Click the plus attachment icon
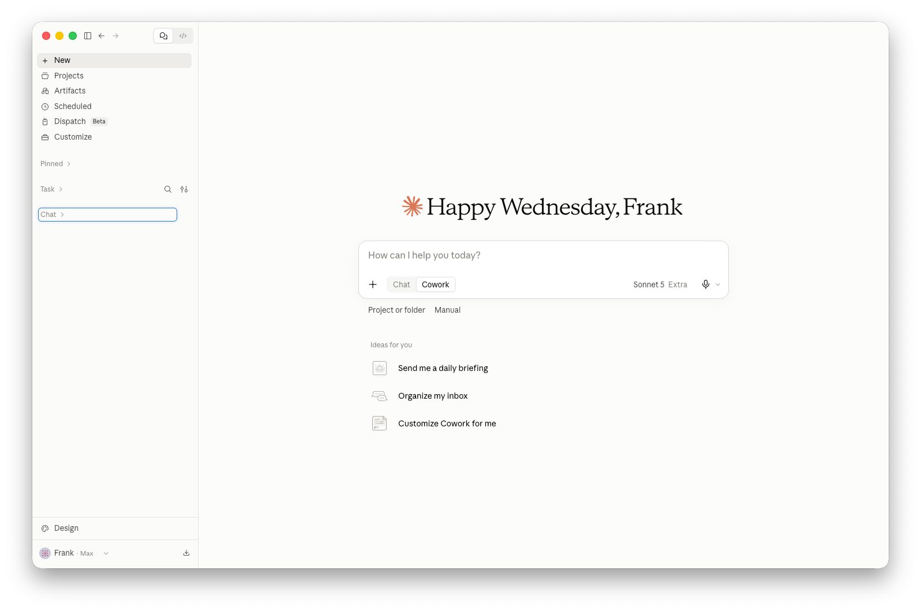Image resolution: width=921 pixels, height=611 pixels. [373, 284]
